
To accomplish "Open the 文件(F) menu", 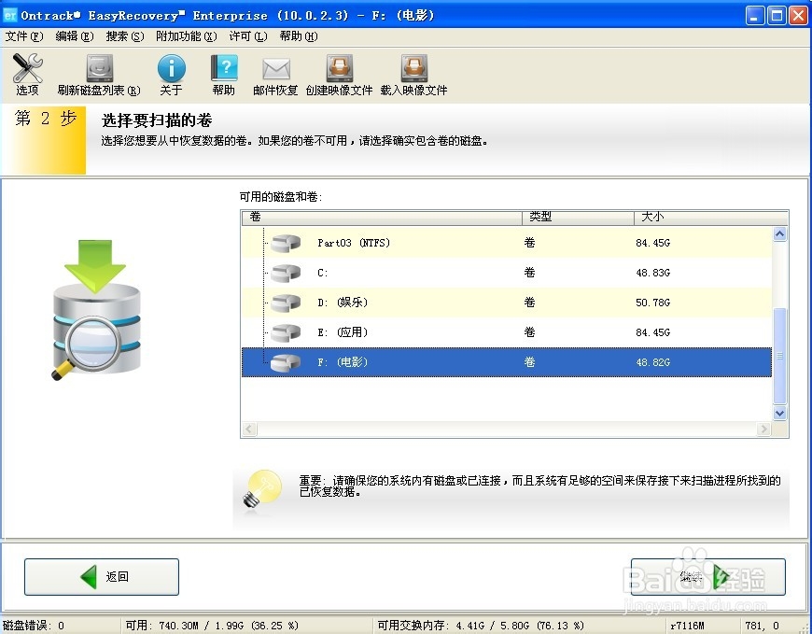I will click(x=24, y=36).
